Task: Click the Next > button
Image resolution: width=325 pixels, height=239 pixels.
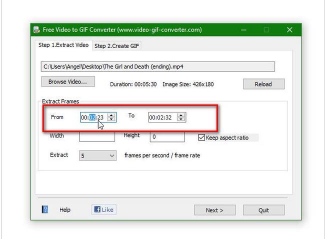Action: 214,210
